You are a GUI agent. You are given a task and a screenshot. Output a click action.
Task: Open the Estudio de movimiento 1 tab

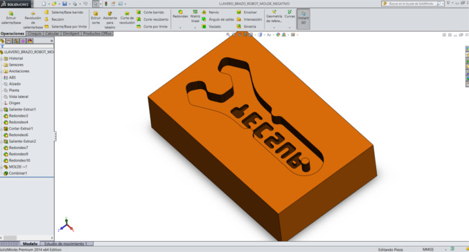point(67,244)
